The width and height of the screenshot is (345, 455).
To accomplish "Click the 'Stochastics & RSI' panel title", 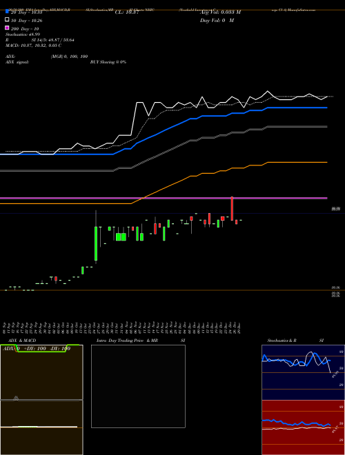I will 295,341.
